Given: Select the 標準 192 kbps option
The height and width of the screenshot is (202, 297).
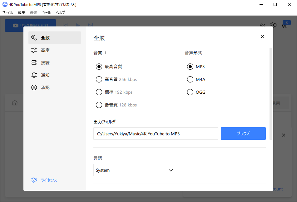Looking at the screenshot, I should pos(114,92).
